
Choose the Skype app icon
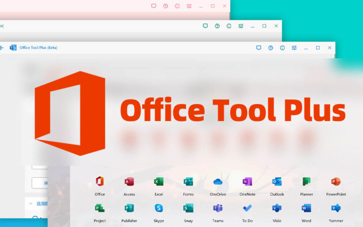(159, 208)
